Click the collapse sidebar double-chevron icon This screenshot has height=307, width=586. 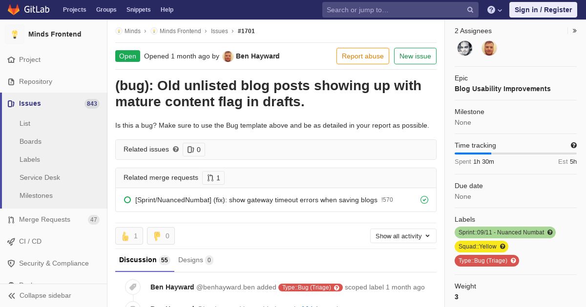point(12,296)
